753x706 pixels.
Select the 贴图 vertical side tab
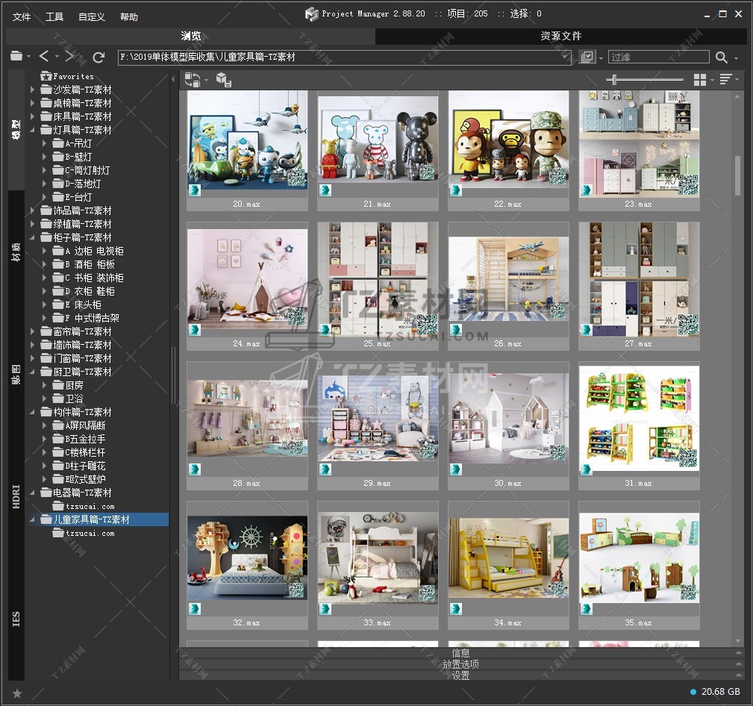coord(16,374)
